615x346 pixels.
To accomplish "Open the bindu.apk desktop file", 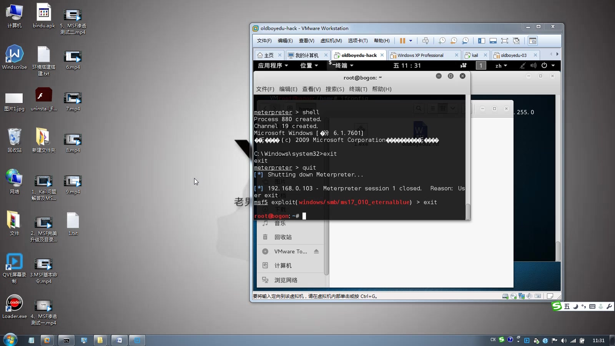I will coord(44,16).
